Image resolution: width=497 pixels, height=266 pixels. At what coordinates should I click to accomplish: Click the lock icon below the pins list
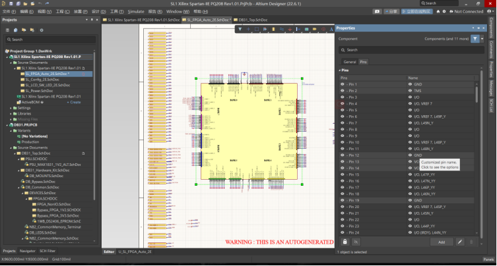pyautogui.click(x=345, y=242)
